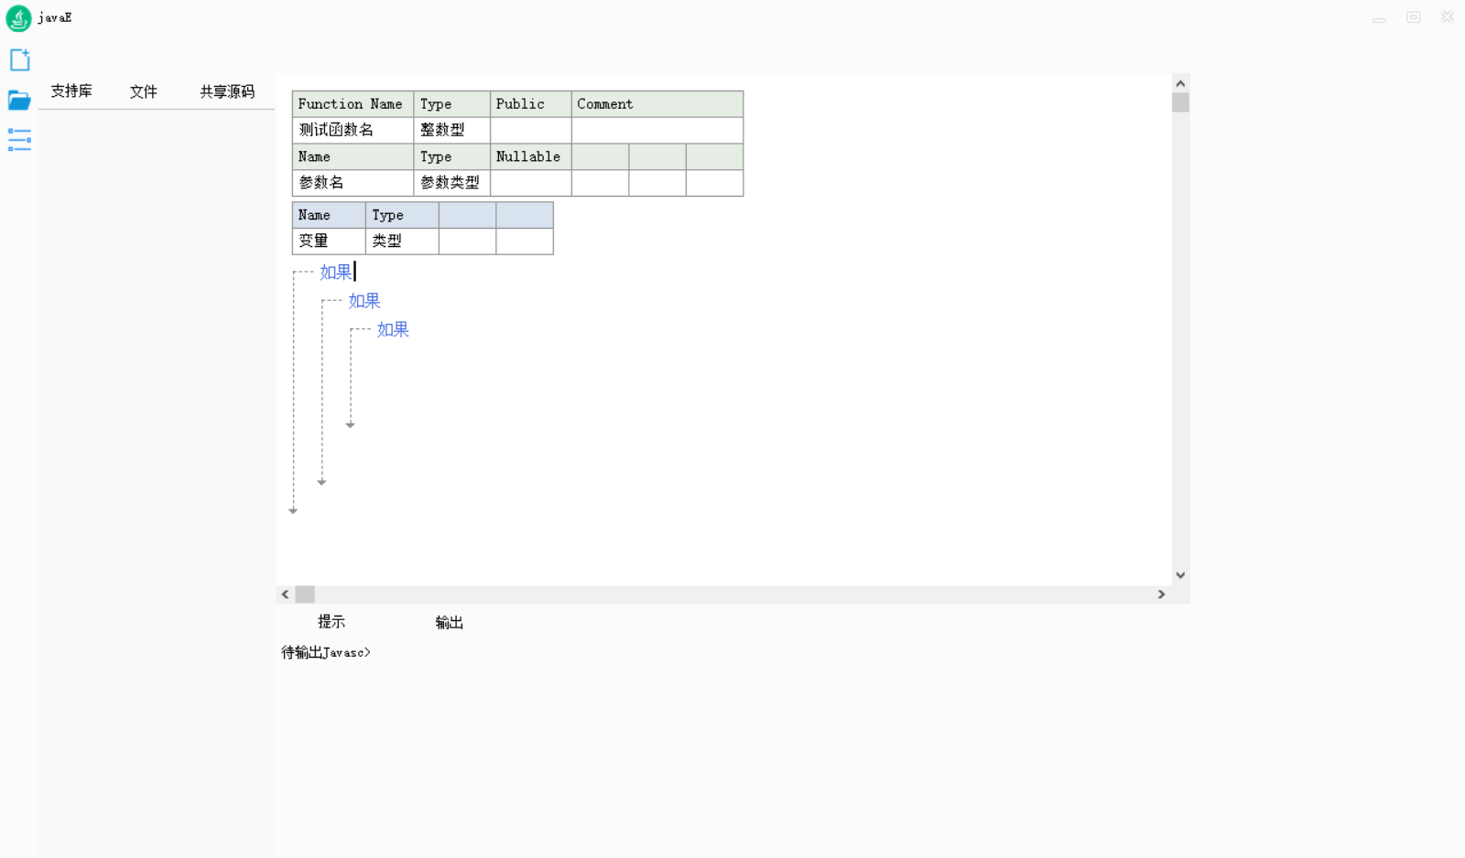Screen dimensions: 1465x858
Task: Click the new file icon in sidebar
Action: click(19, 60)
